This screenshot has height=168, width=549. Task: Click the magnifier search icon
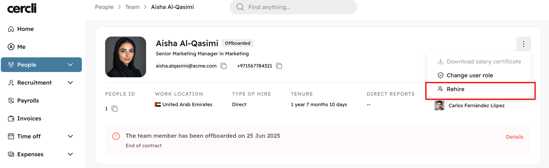point(240,7)
